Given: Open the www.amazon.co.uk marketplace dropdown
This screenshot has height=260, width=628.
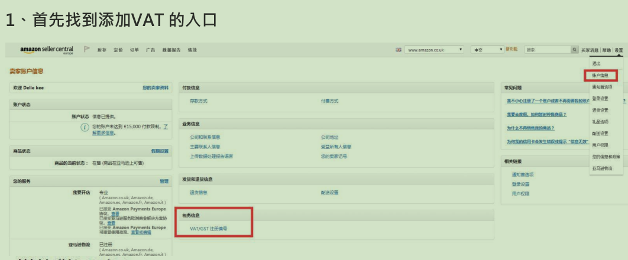Looking at the screenshot, I should (x=434, y=50).
